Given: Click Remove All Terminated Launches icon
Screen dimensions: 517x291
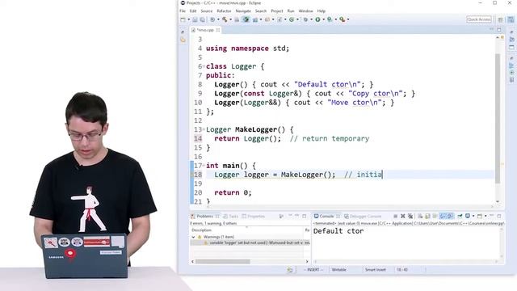Looking at the screenshot, I should point(410,216).
